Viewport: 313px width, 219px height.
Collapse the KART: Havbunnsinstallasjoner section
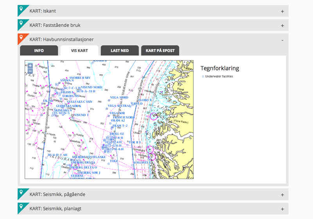pyautogui.click(x=282, y=39)
